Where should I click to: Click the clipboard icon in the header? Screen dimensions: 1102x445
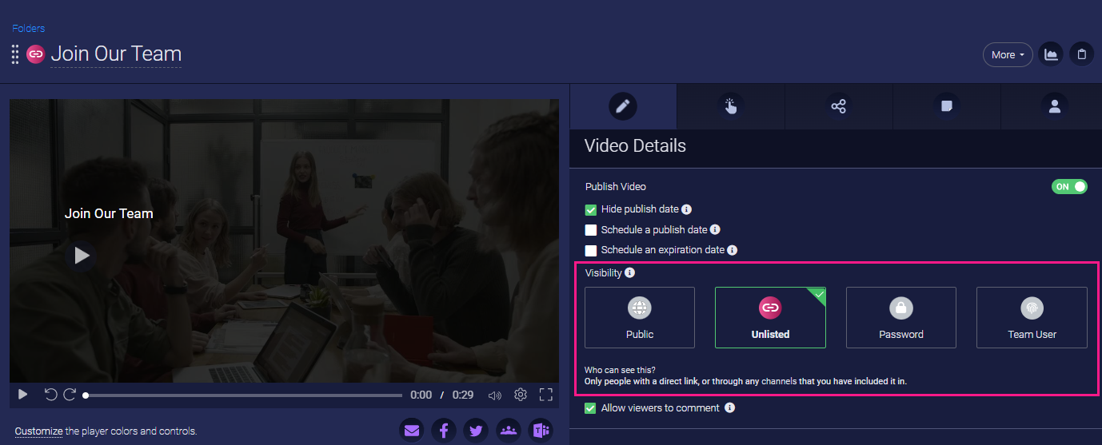point(1082,54)
